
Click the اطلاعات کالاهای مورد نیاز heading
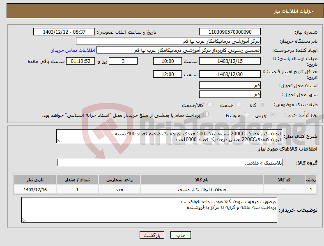pos(287,149)
